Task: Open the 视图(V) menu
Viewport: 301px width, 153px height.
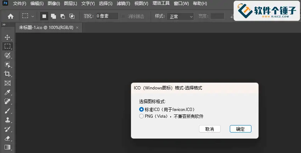Action: pyautogui.click(x=141, y=4)
